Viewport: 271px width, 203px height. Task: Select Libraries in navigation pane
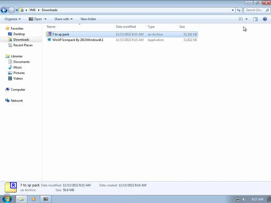[x=17, y=56]
